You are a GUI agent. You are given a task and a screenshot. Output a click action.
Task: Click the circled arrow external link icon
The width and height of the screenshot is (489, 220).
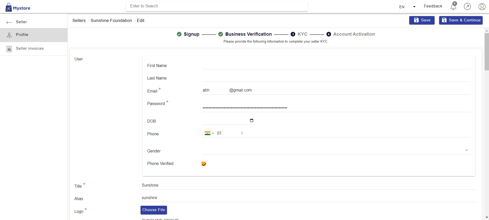click(467, 6)
